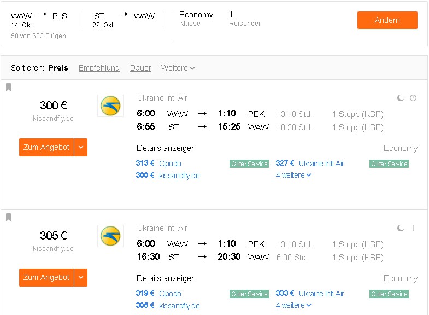Click the moon overnight icon on first flight
The height and width of the screenshot is (315, 429).
click(x=400, y=98)
